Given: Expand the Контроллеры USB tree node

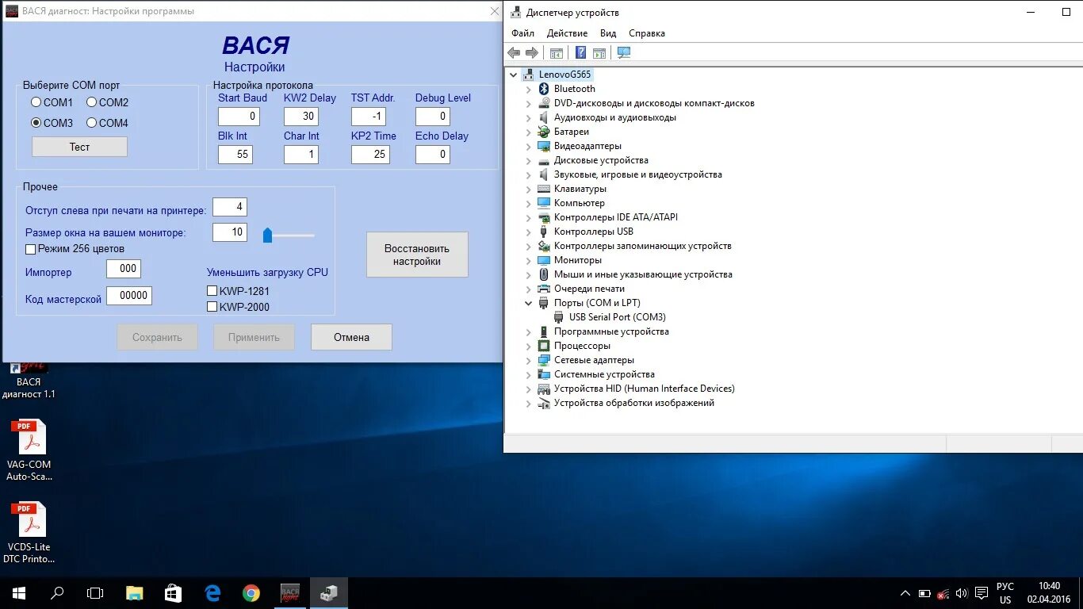Looking at the screenshot, I should 529,232.
